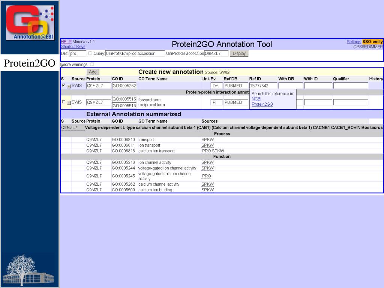Click the GO Annotation@EBI logo
Image resolution: width=384 pixels, height=288 pixels.
pyautogui.click(x=30, y=23)
